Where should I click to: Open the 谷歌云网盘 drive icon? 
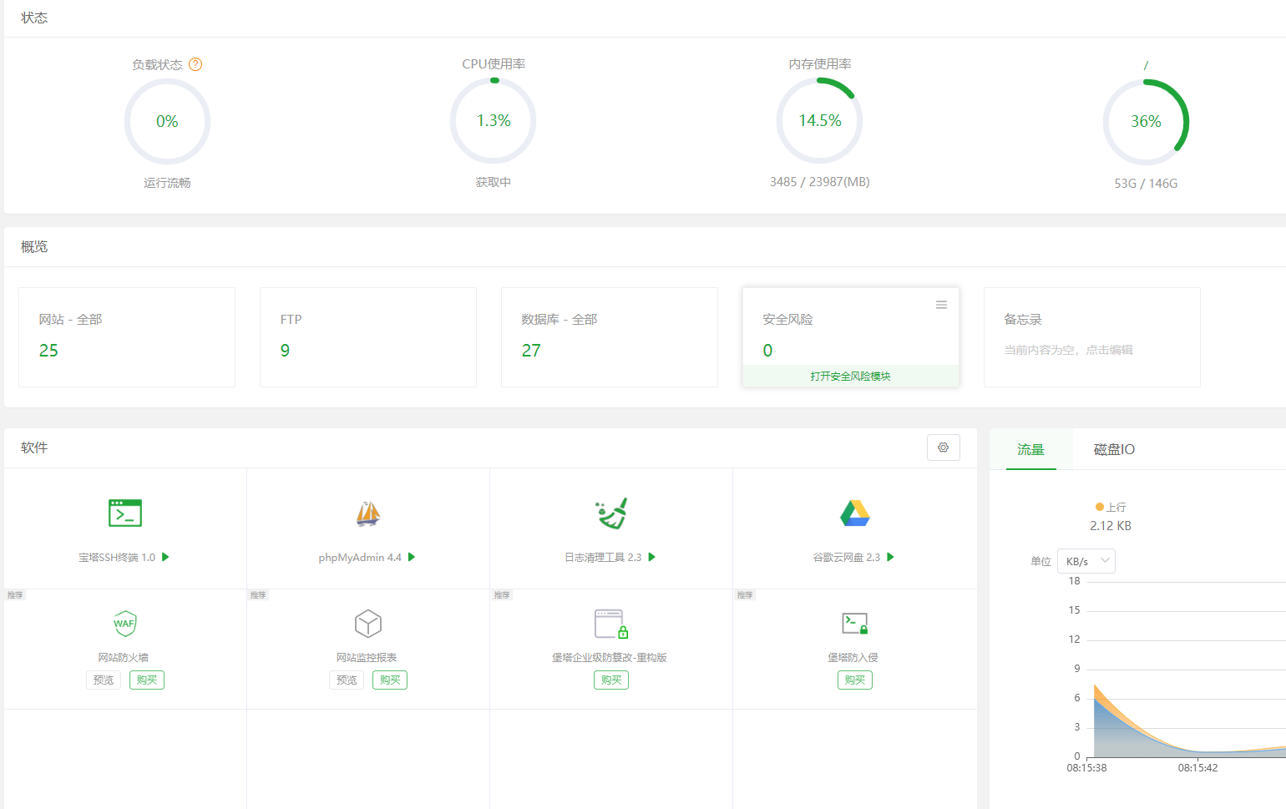[855, 513]
